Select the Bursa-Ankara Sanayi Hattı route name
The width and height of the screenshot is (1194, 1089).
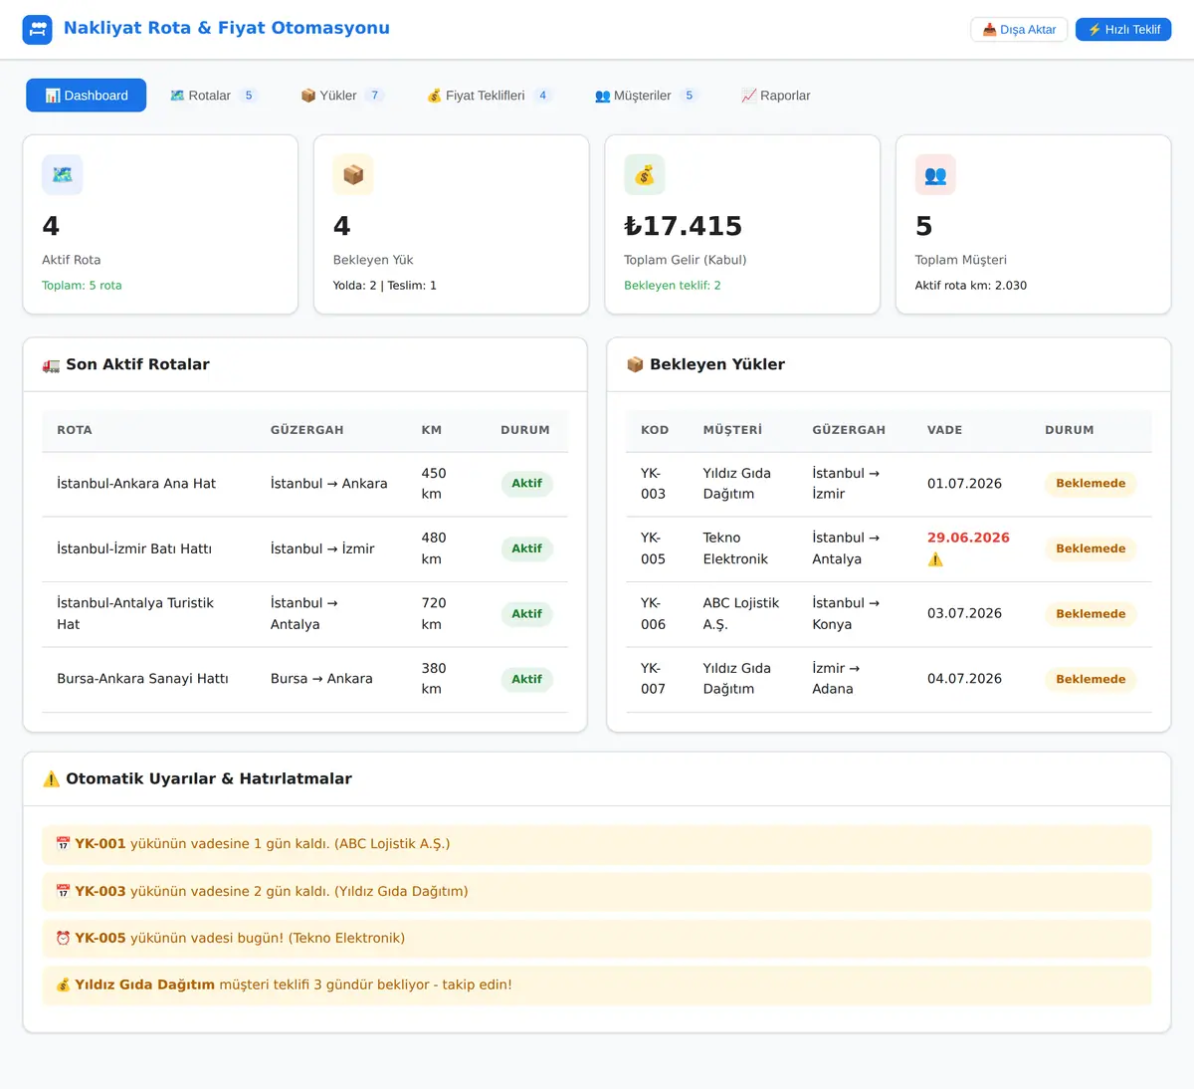pyautogui.click(x=142, y=679)
